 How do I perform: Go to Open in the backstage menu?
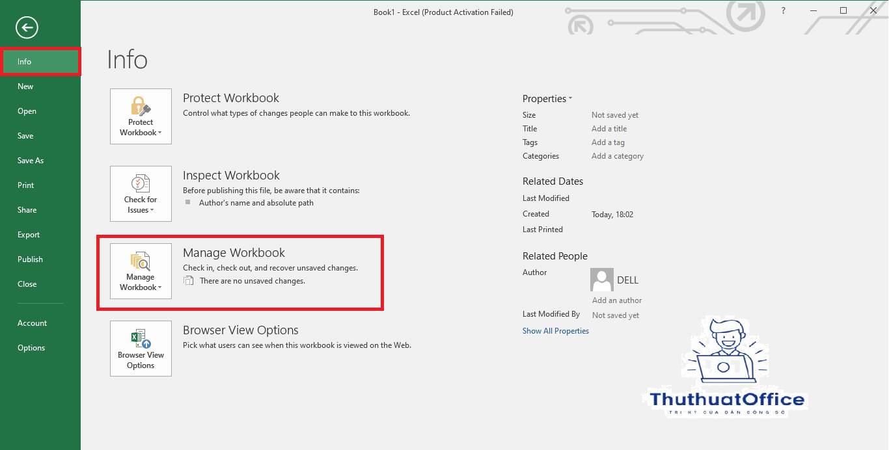[x=40, y=111]
